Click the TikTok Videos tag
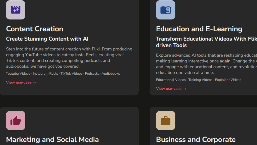 (x=72, y=74)
